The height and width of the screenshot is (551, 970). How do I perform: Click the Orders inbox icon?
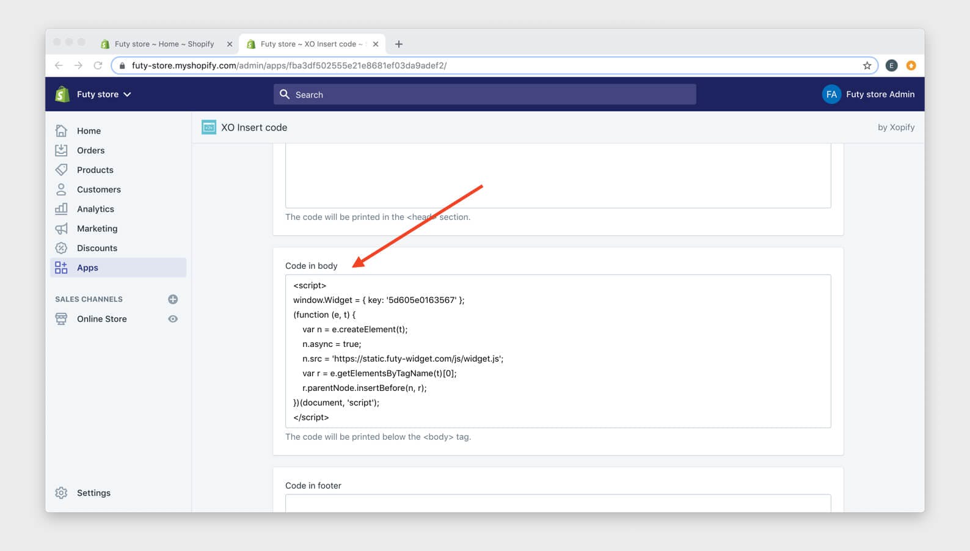(x=61, y=150)
